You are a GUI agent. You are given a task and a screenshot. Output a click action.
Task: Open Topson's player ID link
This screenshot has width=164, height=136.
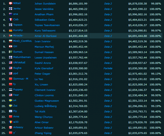click(x=18, y=25)
